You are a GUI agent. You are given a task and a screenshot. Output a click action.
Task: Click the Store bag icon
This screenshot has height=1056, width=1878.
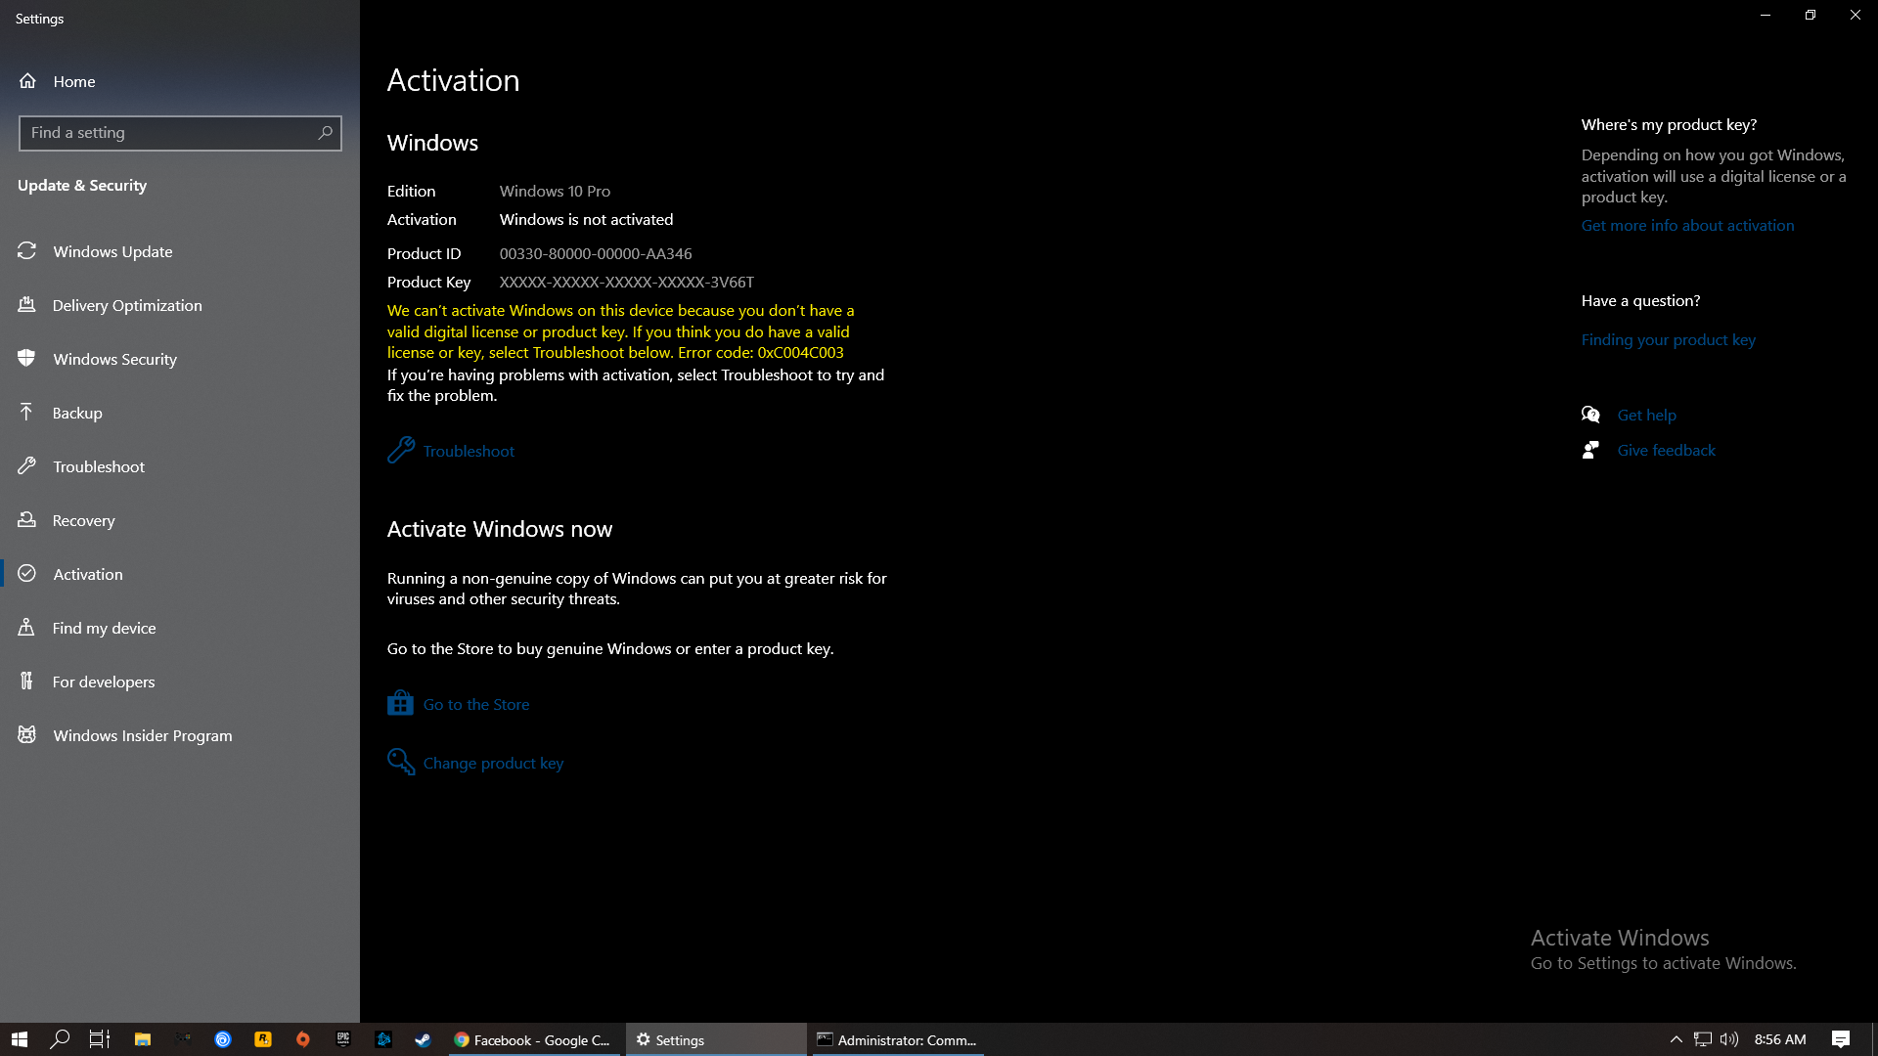[x=400, y=703]
